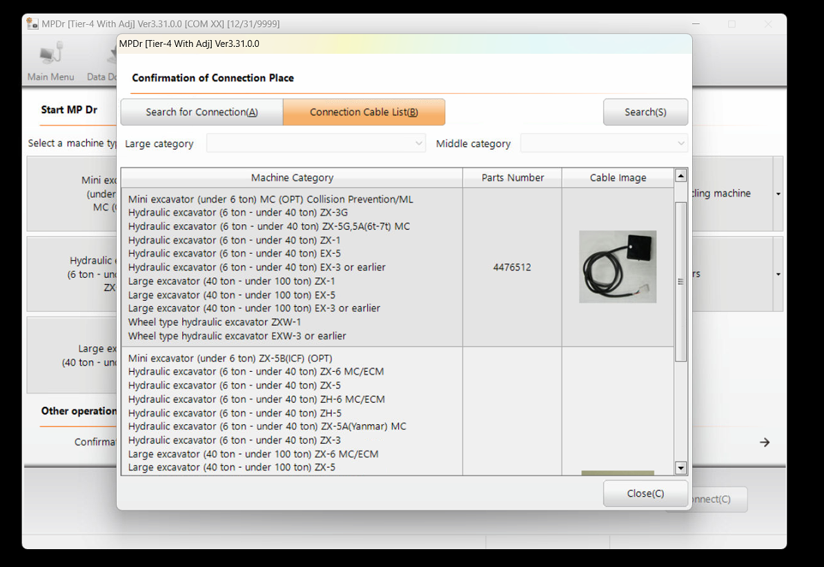The width and height of the screenshot is (824, 567).
Task: Click 'Hydraulic excavator (6 ton - under 40 ton) EX-5'
Action: pyautogui.click(x=235, y=253)
